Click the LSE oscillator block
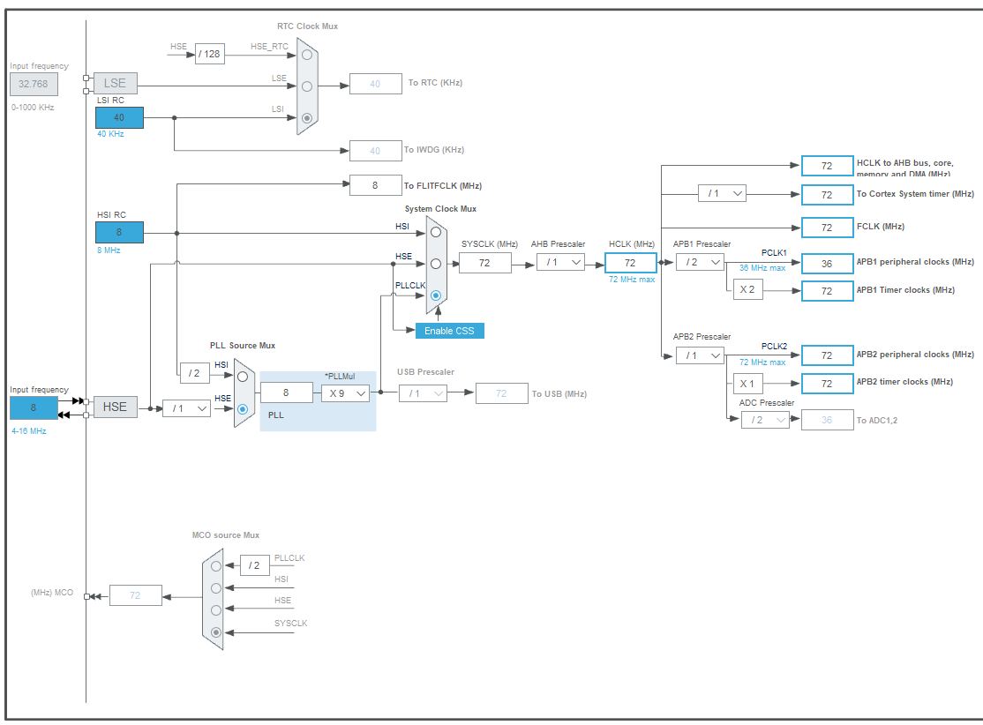The width and height of the screenshot is (983, 725). tap(116, 83)
